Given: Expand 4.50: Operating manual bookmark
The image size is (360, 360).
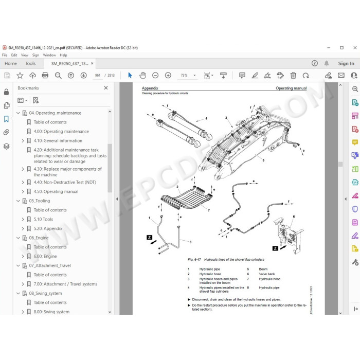Looking at the screenshot, I should pyautogui.click(x=23, y=191).
